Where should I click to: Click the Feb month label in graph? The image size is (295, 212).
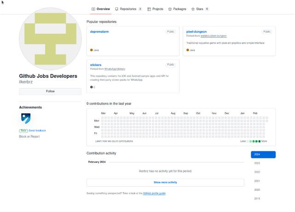255,113
